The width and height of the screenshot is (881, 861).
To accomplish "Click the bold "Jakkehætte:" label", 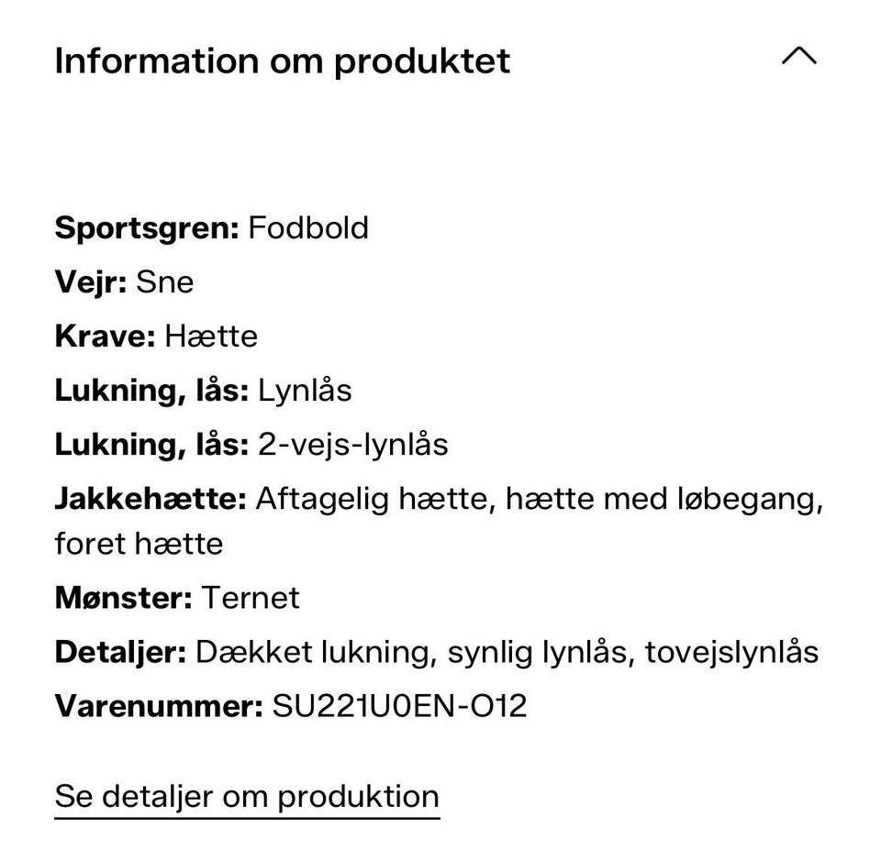I will (151, 499).
